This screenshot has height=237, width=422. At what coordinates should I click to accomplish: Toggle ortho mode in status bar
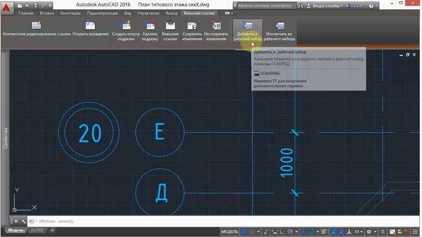click(282, 232)
